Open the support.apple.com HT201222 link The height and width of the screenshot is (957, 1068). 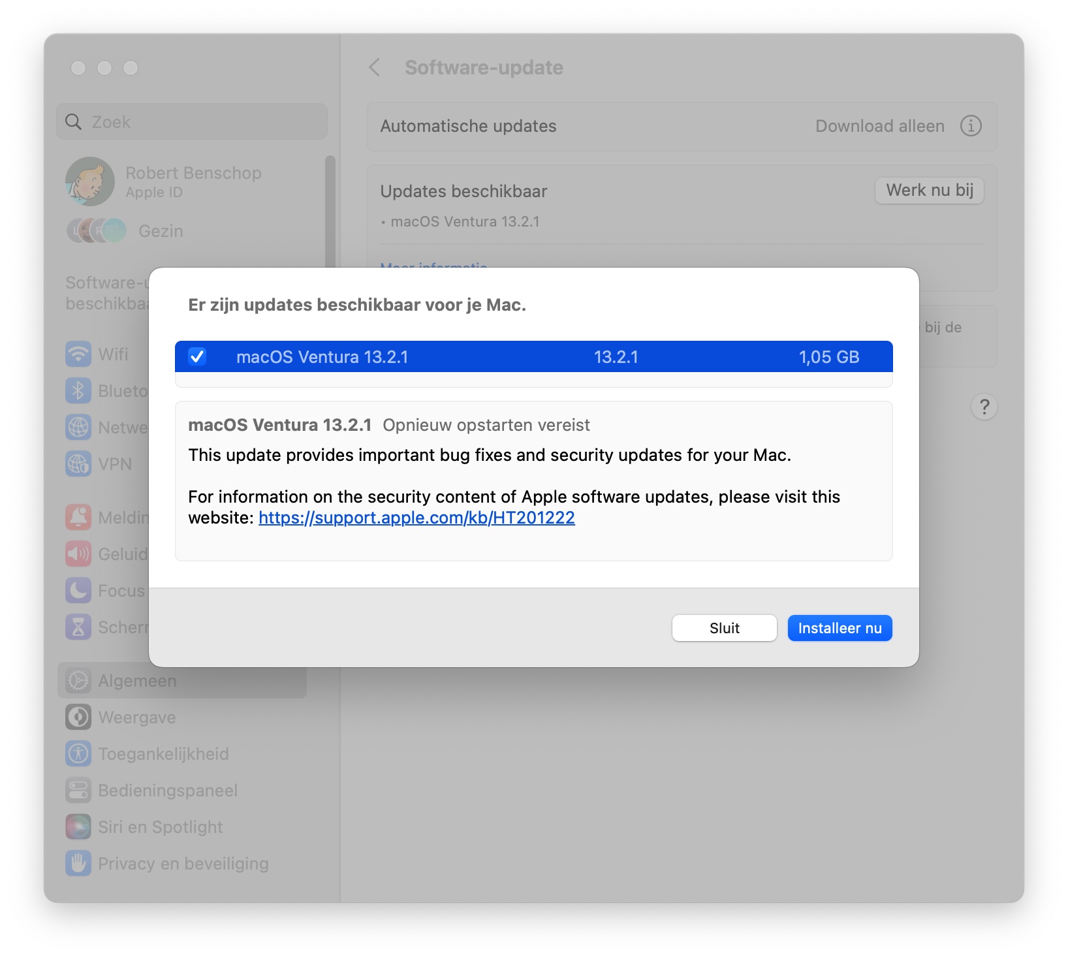[x=416, y=518]
